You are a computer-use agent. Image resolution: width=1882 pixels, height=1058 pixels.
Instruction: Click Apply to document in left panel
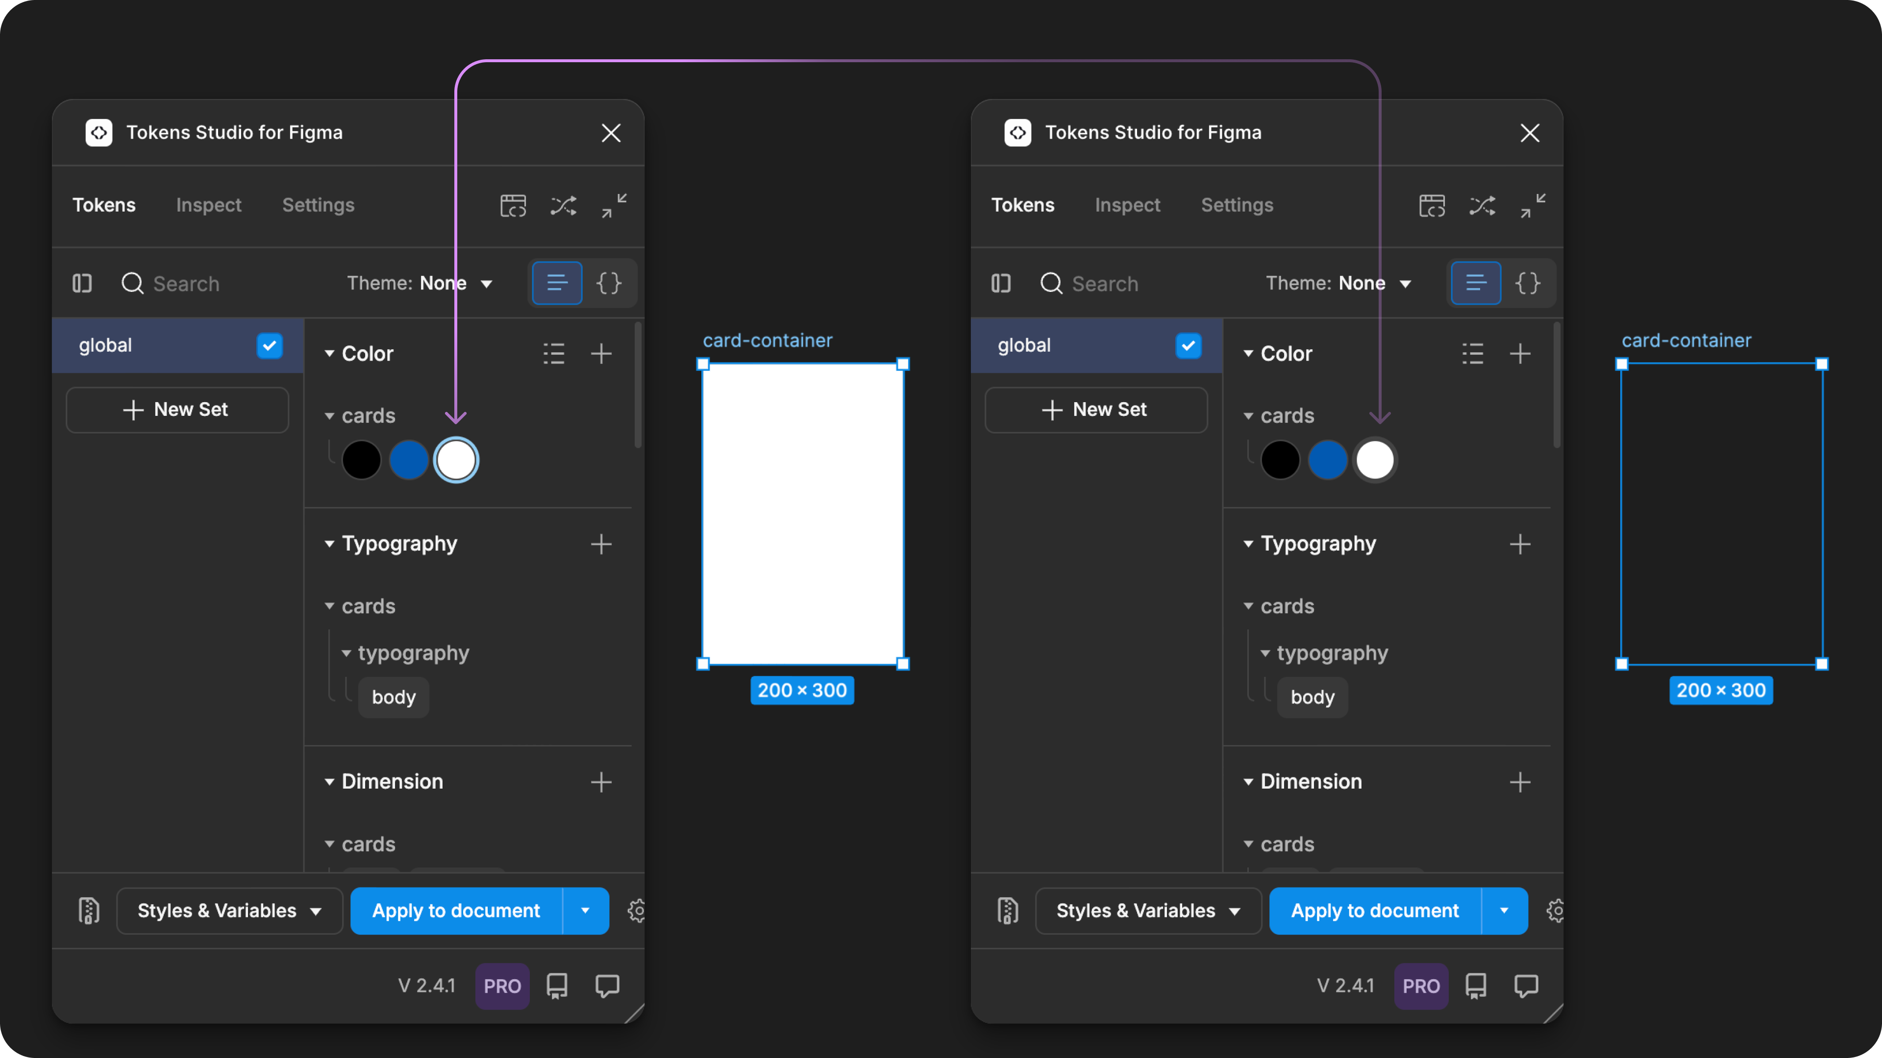pos(457,911)
